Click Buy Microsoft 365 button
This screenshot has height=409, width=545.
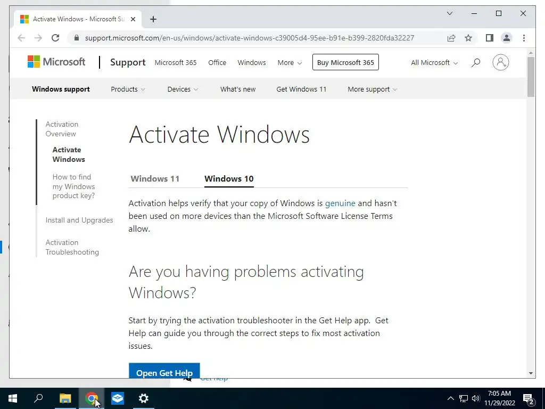tap(345, 62)
